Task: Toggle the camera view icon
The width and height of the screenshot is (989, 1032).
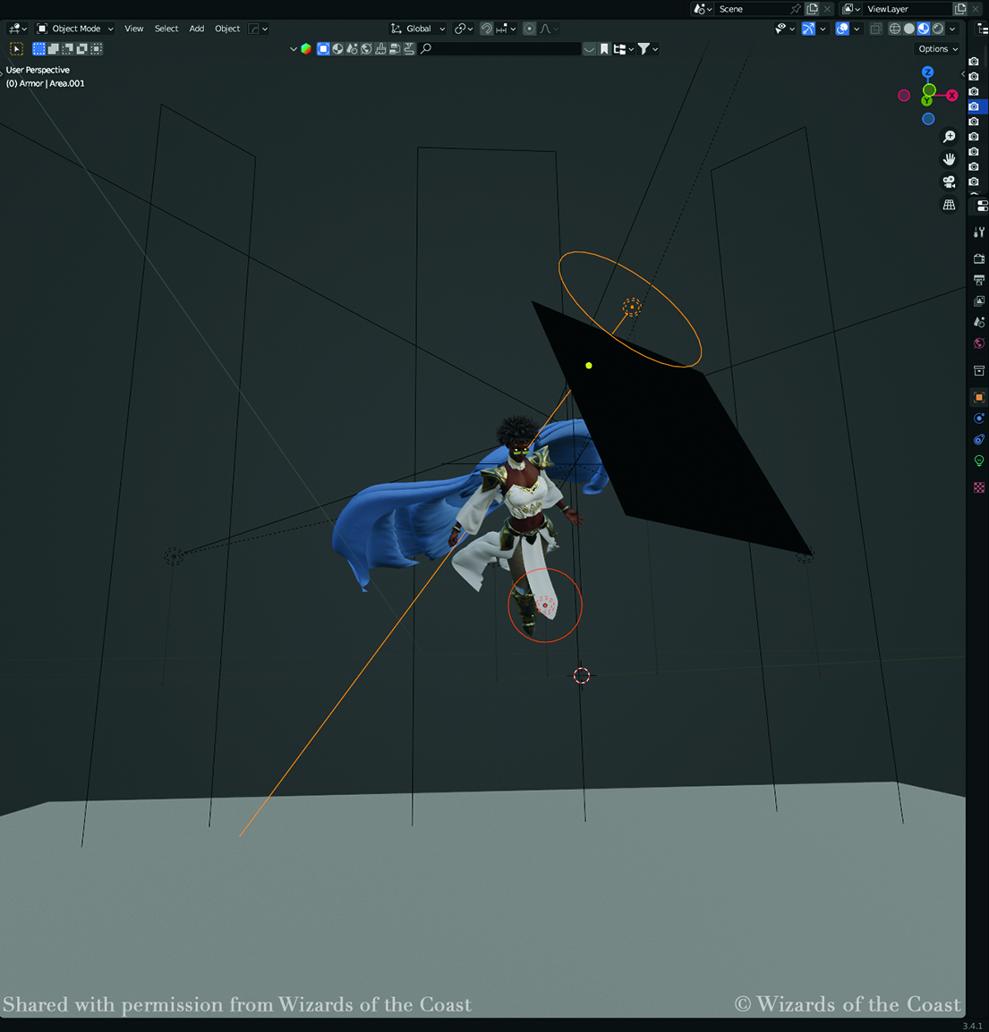Action: [x=949, y=182]
